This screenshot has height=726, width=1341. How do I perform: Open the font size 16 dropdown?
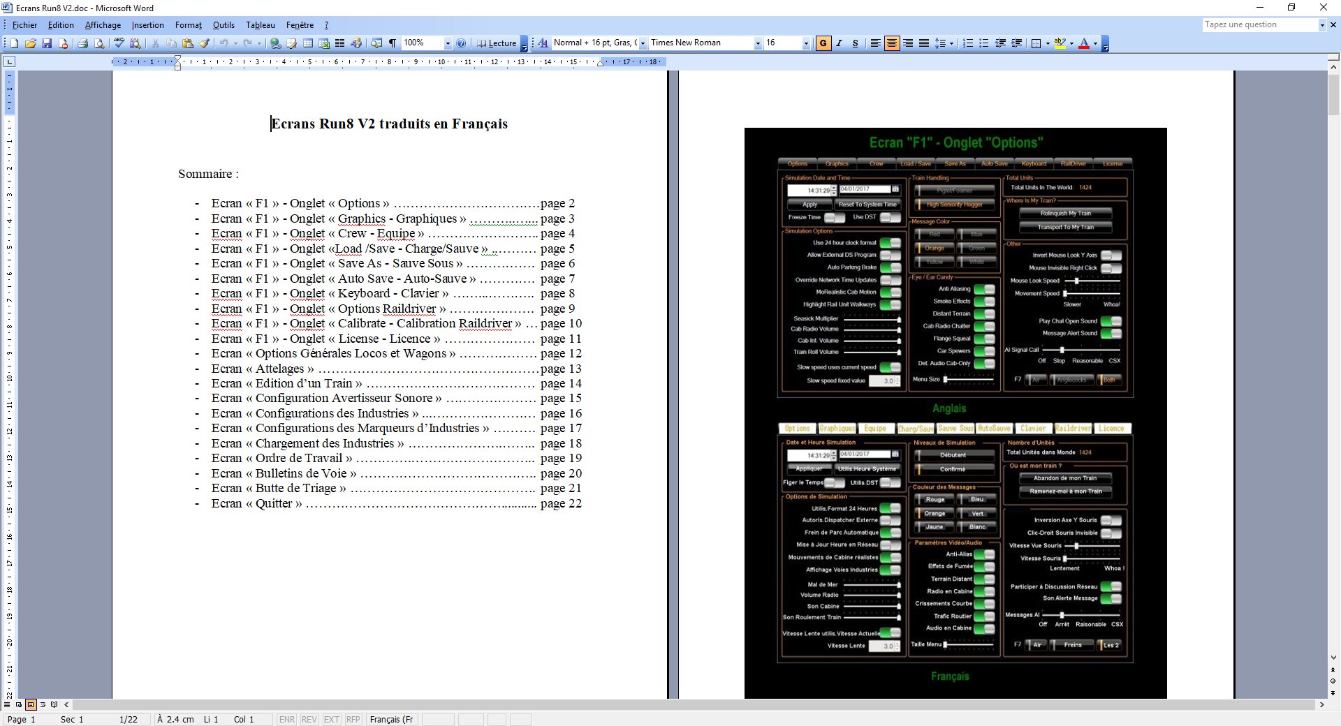(x=806, y=43)
